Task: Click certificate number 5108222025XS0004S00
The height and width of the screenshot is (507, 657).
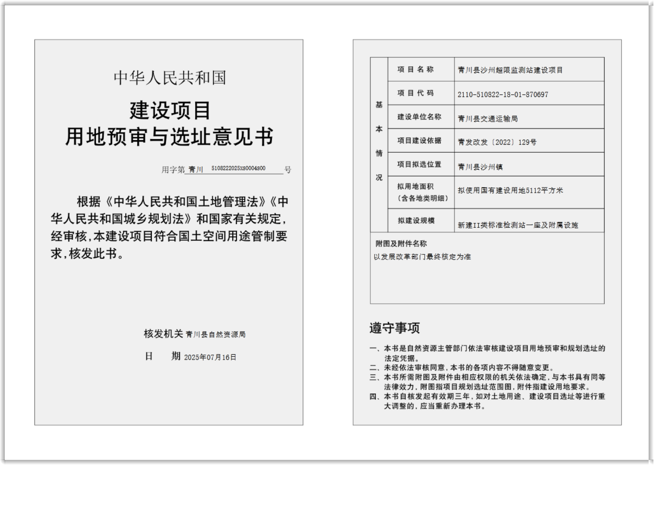Action: pyautogui.click(x=238, y=169)
